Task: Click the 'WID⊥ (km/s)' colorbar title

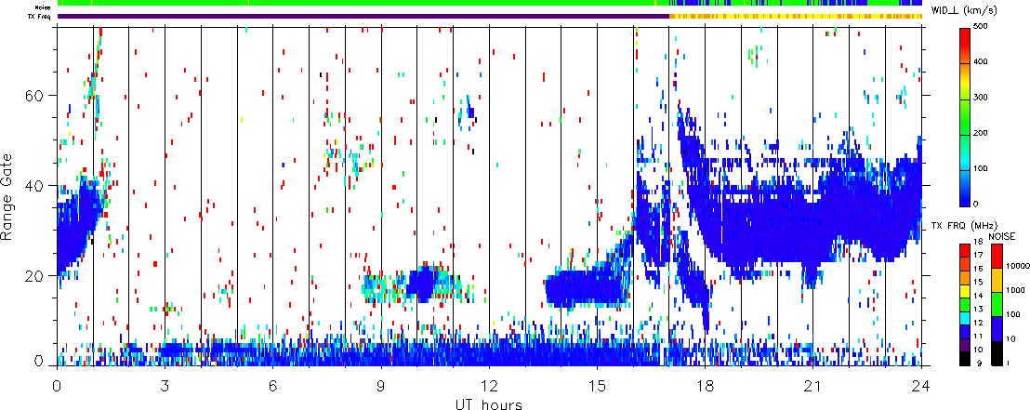Action: (964, 10)
